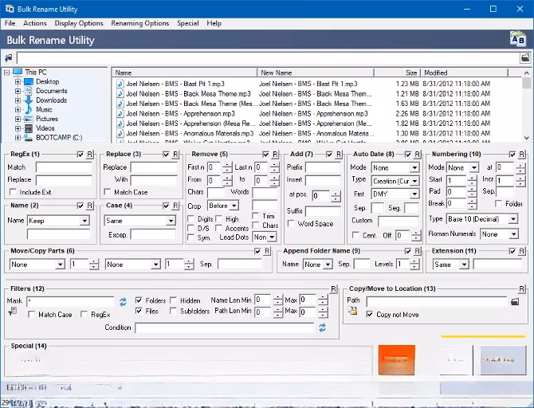
Task: Open the Actions menu
Action: [x=35, y=23]
